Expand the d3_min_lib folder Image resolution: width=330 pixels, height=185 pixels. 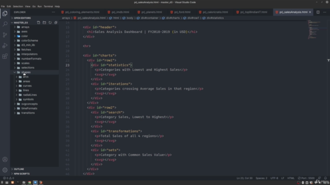pyautogui.click(x=28, y=45)
